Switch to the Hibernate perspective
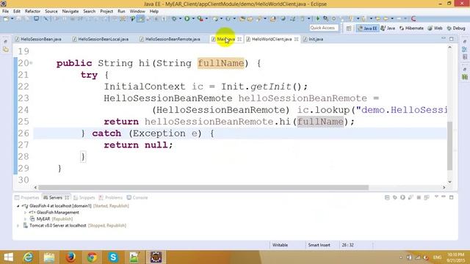 coord(411,28)
